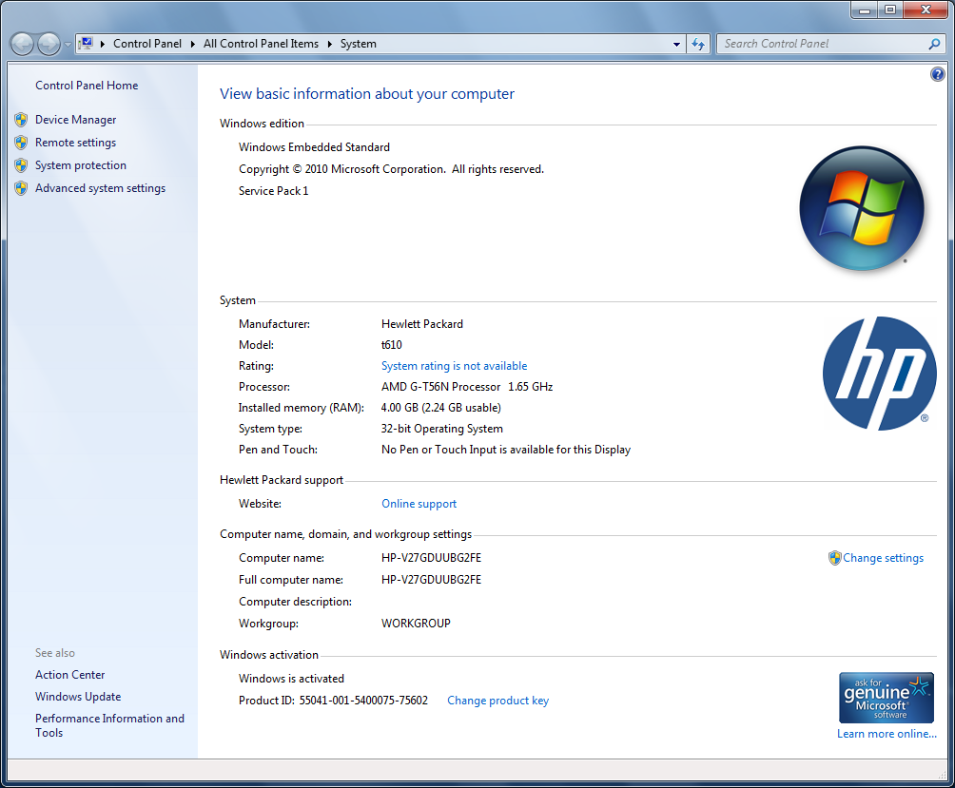Open Performance Information and Tools
The width and height of the screenshot is (955, 788).
pos(109,725)
